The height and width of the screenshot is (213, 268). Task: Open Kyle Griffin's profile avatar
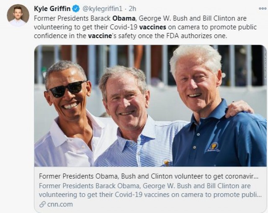click(x=18, y=15)
